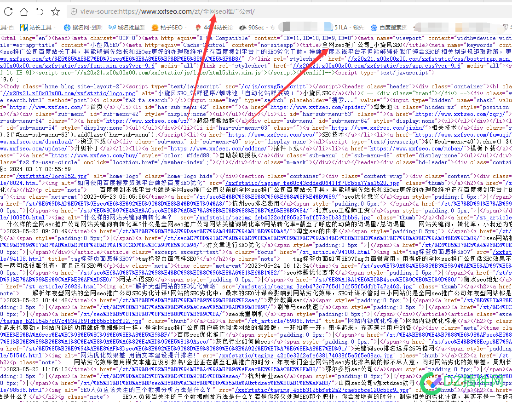Go to the browser home page icon
The image size is (512, 402).
pyautogui.click(x=24, y=12)
